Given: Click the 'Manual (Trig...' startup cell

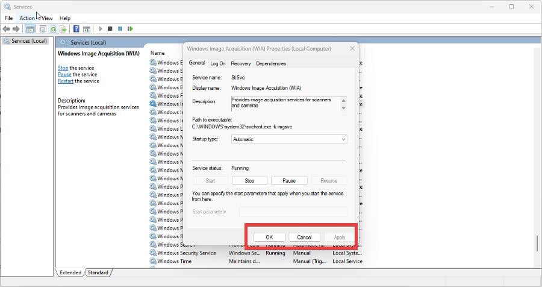Looking at the screenshot, I should coord(310,261).
